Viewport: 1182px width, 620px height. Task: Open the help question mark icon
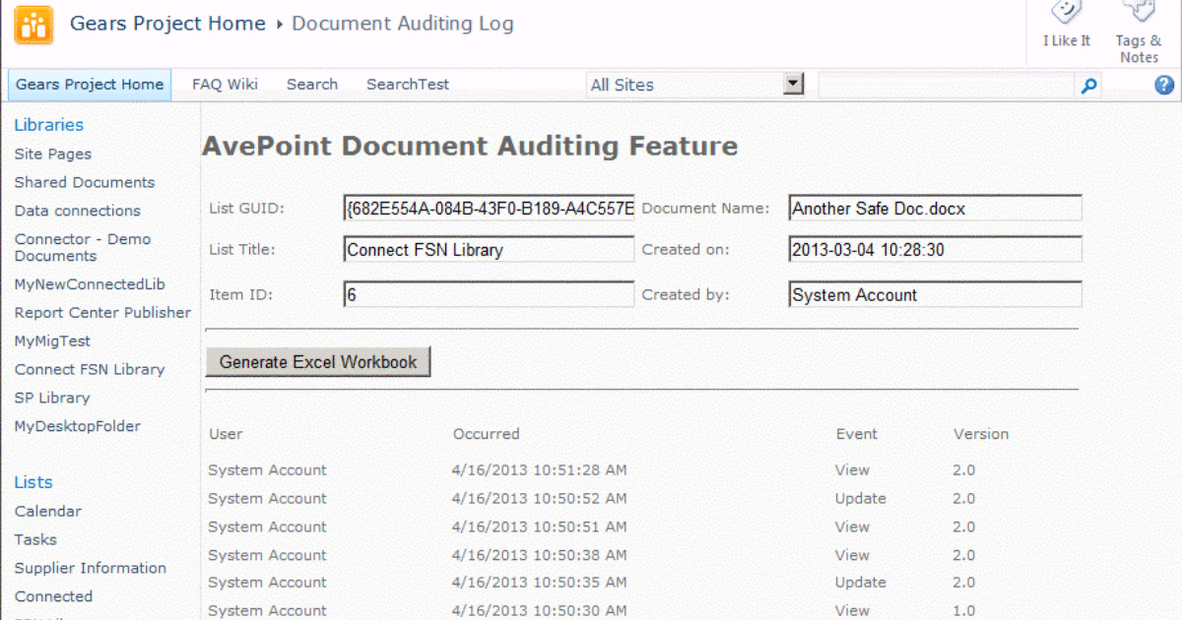[x=1164, y=86]
